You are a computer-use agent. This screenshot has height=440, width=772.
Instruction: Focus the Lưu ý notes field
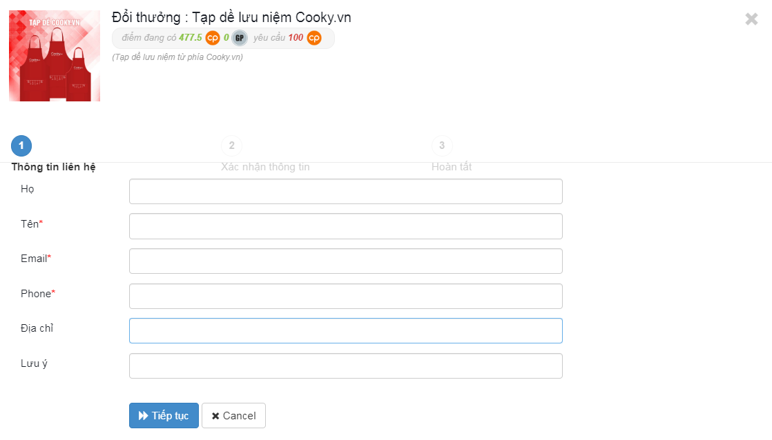[x=346, y=366]
